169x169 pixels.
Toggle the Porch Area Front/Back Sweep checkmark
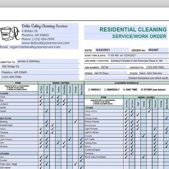pyautogui.click(x=143, y=157)
